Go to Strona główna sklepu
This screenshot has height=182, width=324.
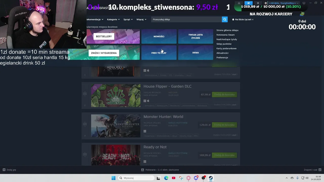click(227, 30)
